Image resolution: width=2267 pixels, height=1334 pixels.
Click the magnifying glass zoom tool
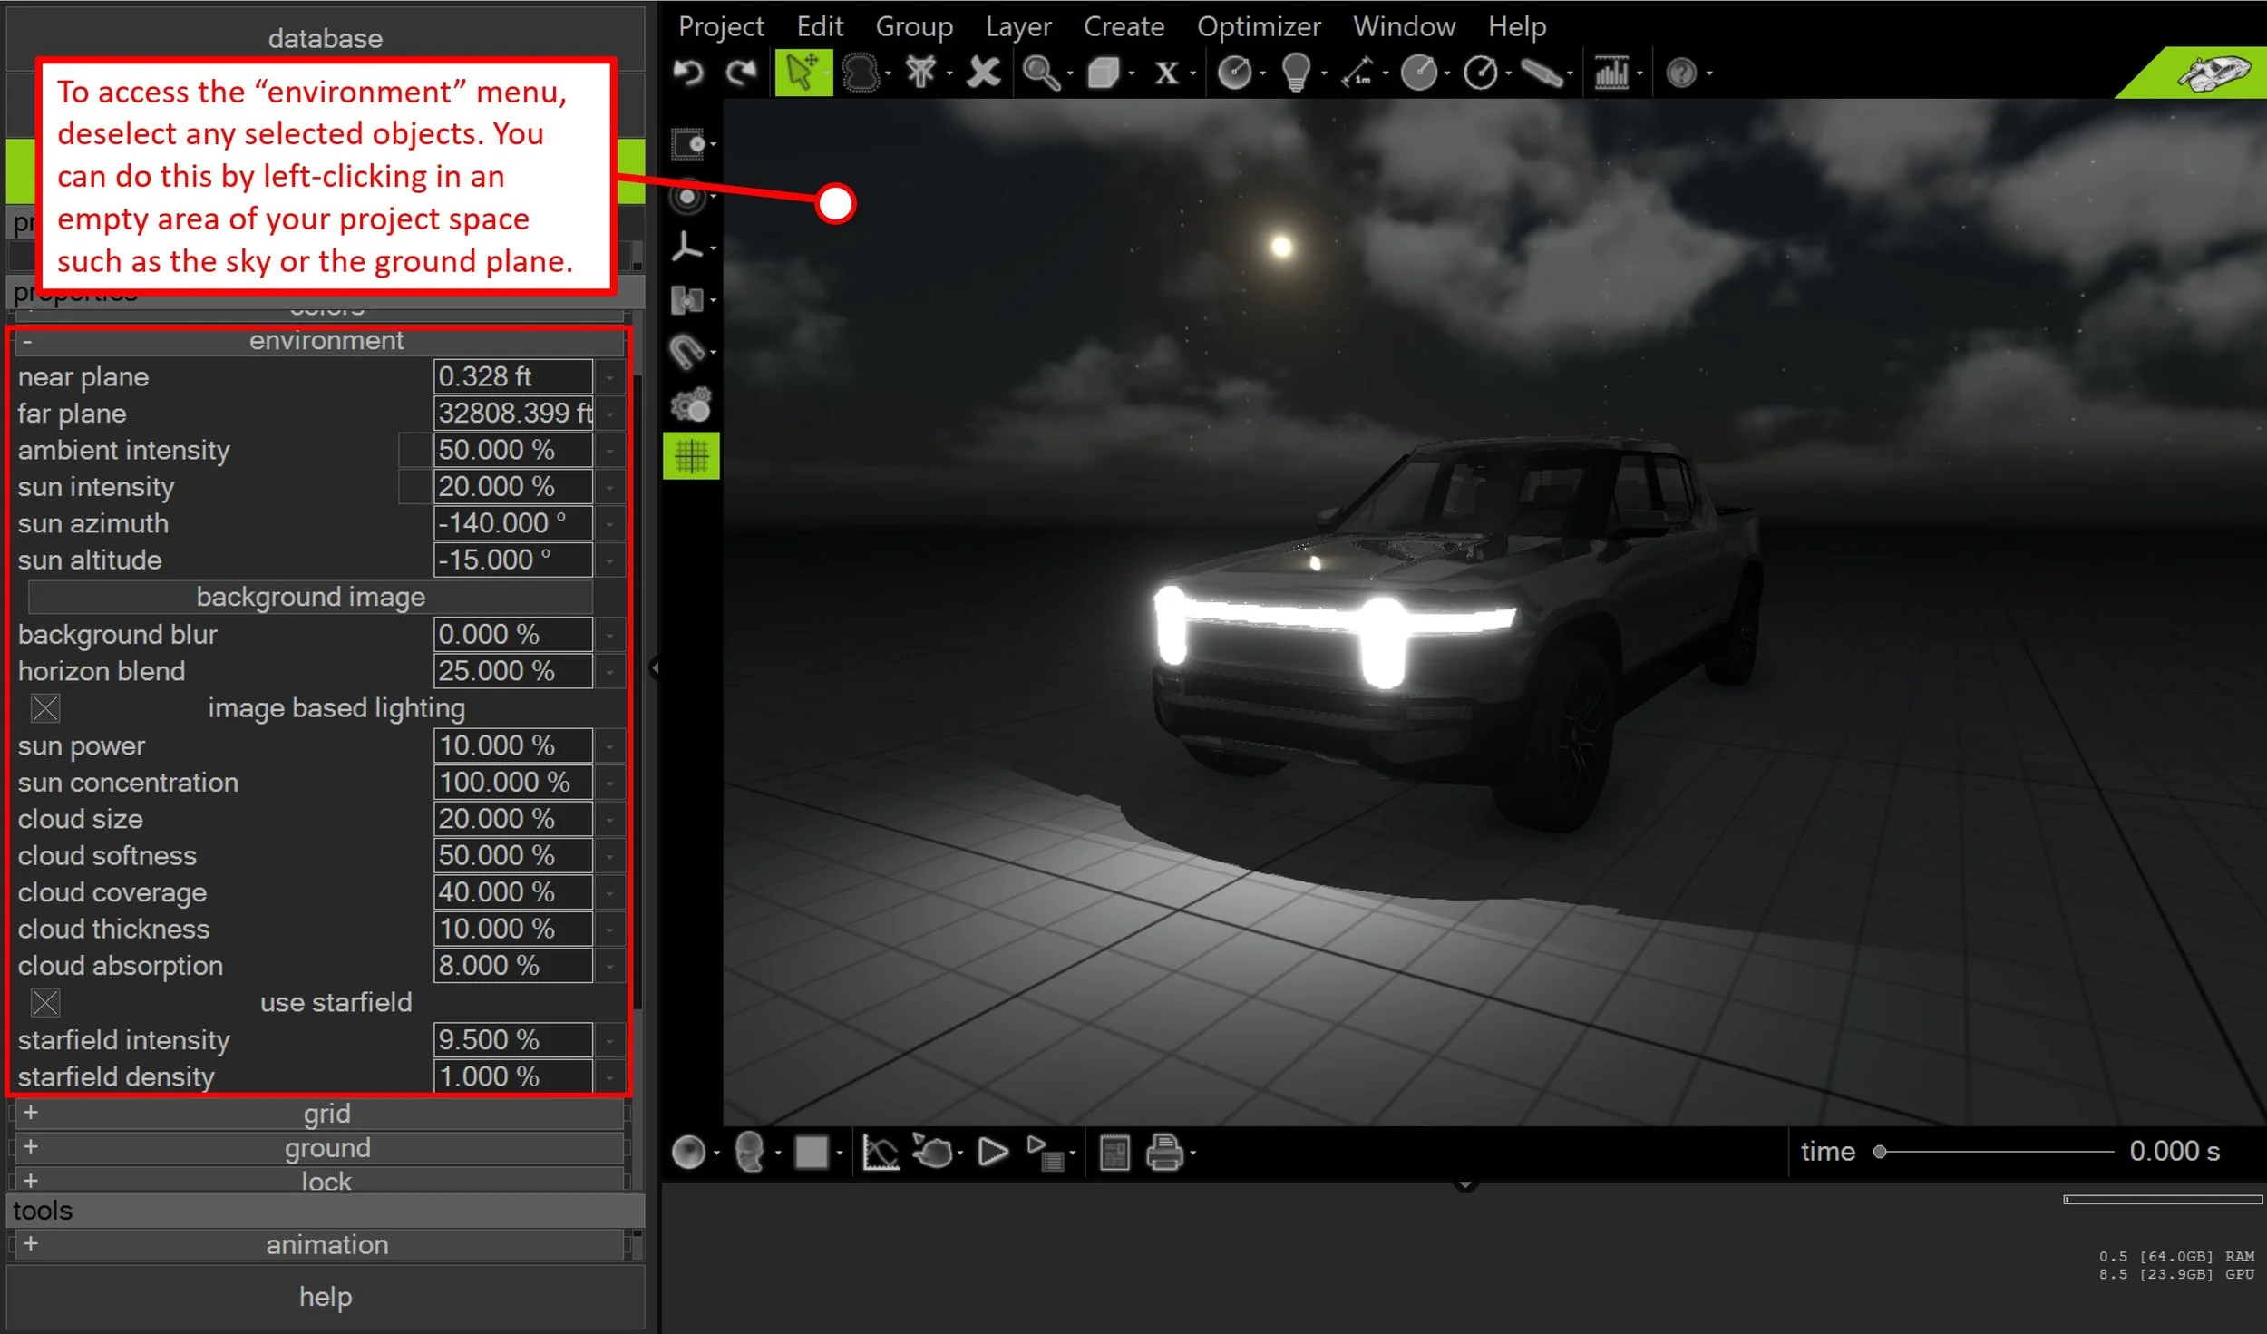coord(1040,73)
